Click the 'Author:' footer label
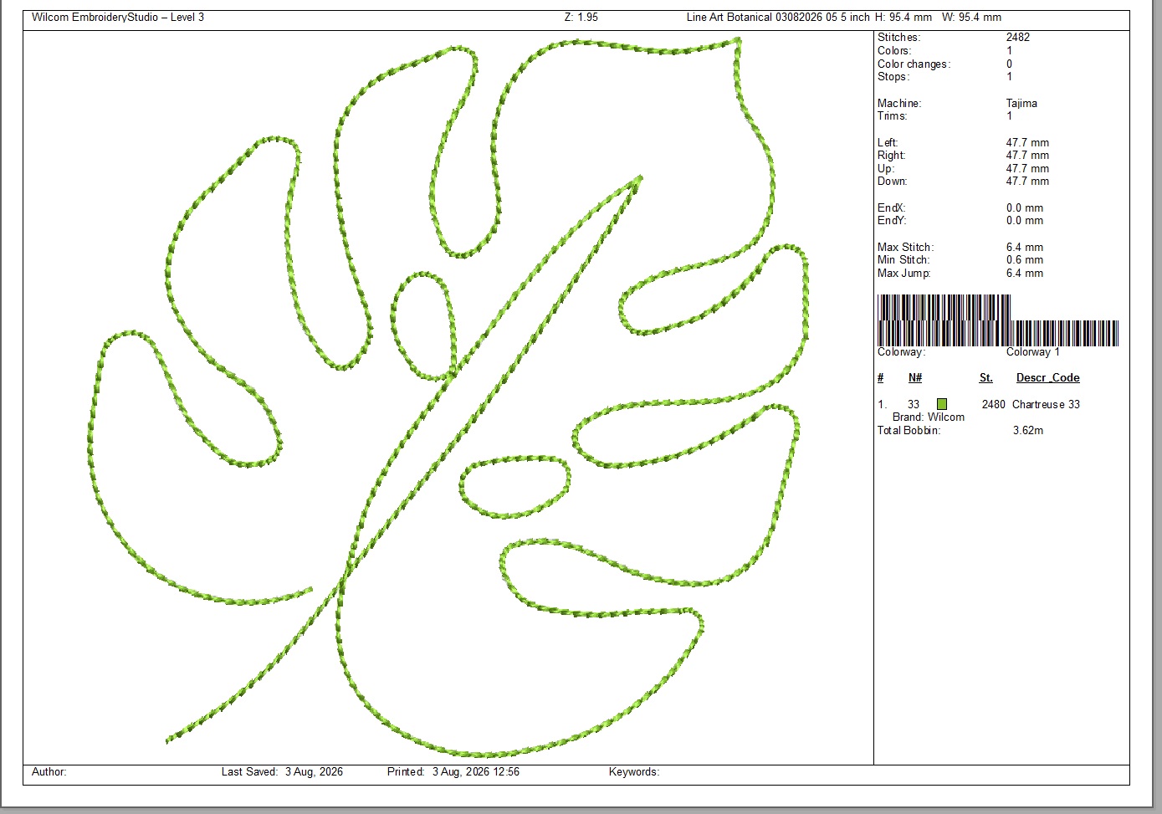Viewport: 1162px width, 814px height. tap(49, 771)
